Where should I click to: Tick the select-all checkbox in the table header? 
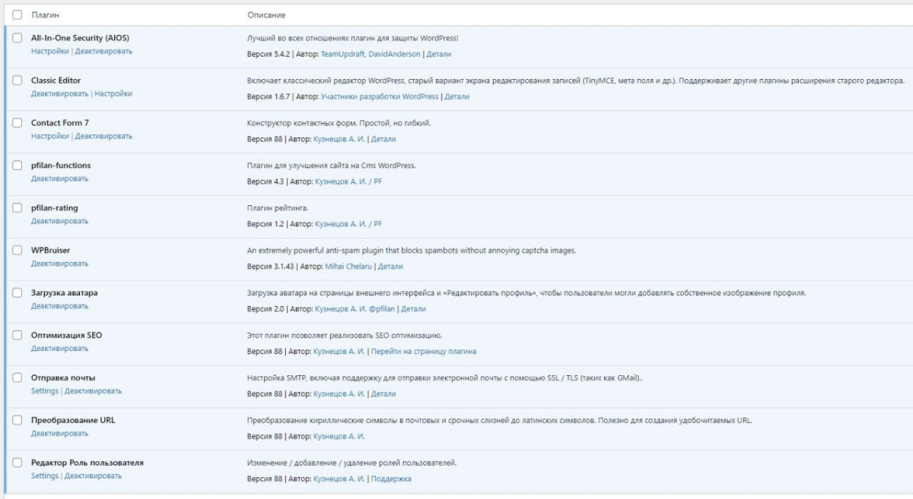coord(17,14)
